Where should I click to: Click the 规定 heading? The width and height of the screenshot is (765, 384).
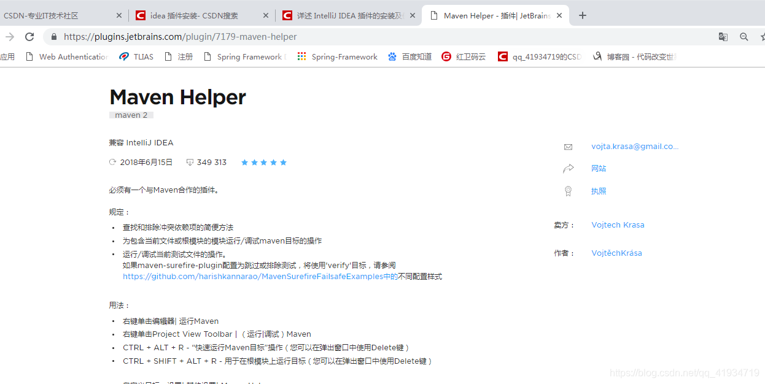pyautogui.click(x=120, y=212)
